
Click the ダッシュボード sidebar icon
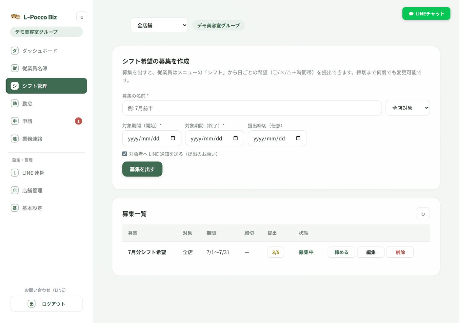14,51
